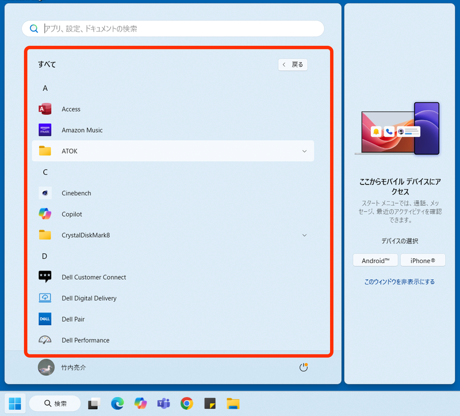Image resolution: width=460 pixels, height=416 pixels.
Task: Launch Copilot from the app list icon
Action: pos(45,214)
